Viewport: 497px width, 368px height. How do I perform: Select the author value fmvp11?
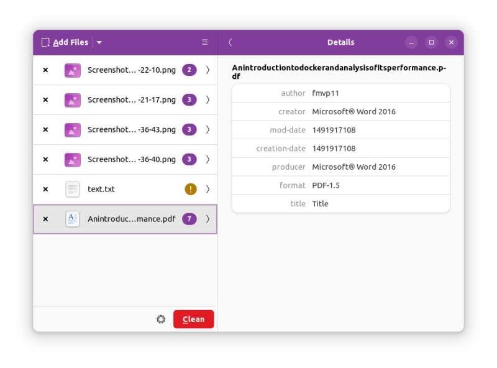[x=326, y=93]
